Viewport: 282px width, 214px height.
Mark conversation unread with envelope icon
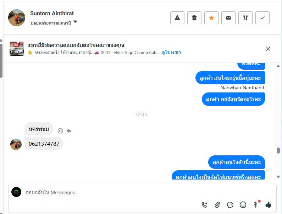point(228,18)
